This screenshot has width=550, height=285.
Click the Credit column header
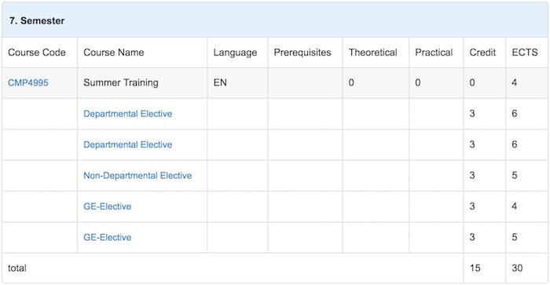point(482,53)
